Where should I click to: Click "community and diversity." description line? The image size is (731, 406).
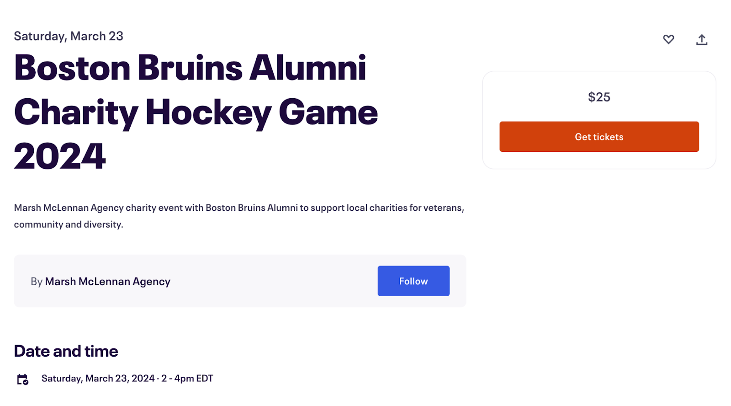click(69, 224)
